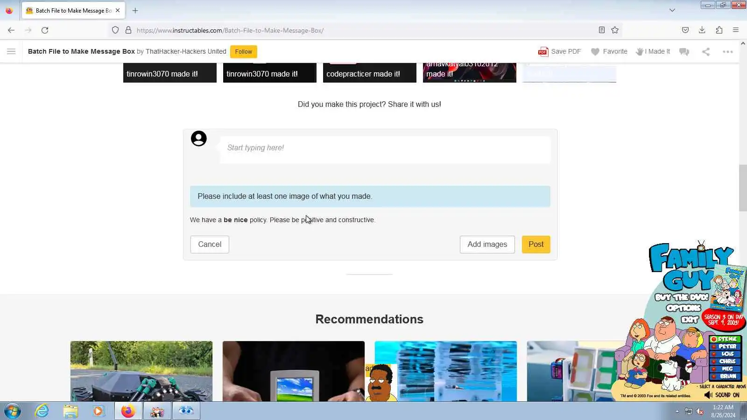Favorite this instructable with the heart
Viewport: 747px width, 420px height.
coord(609,51)
